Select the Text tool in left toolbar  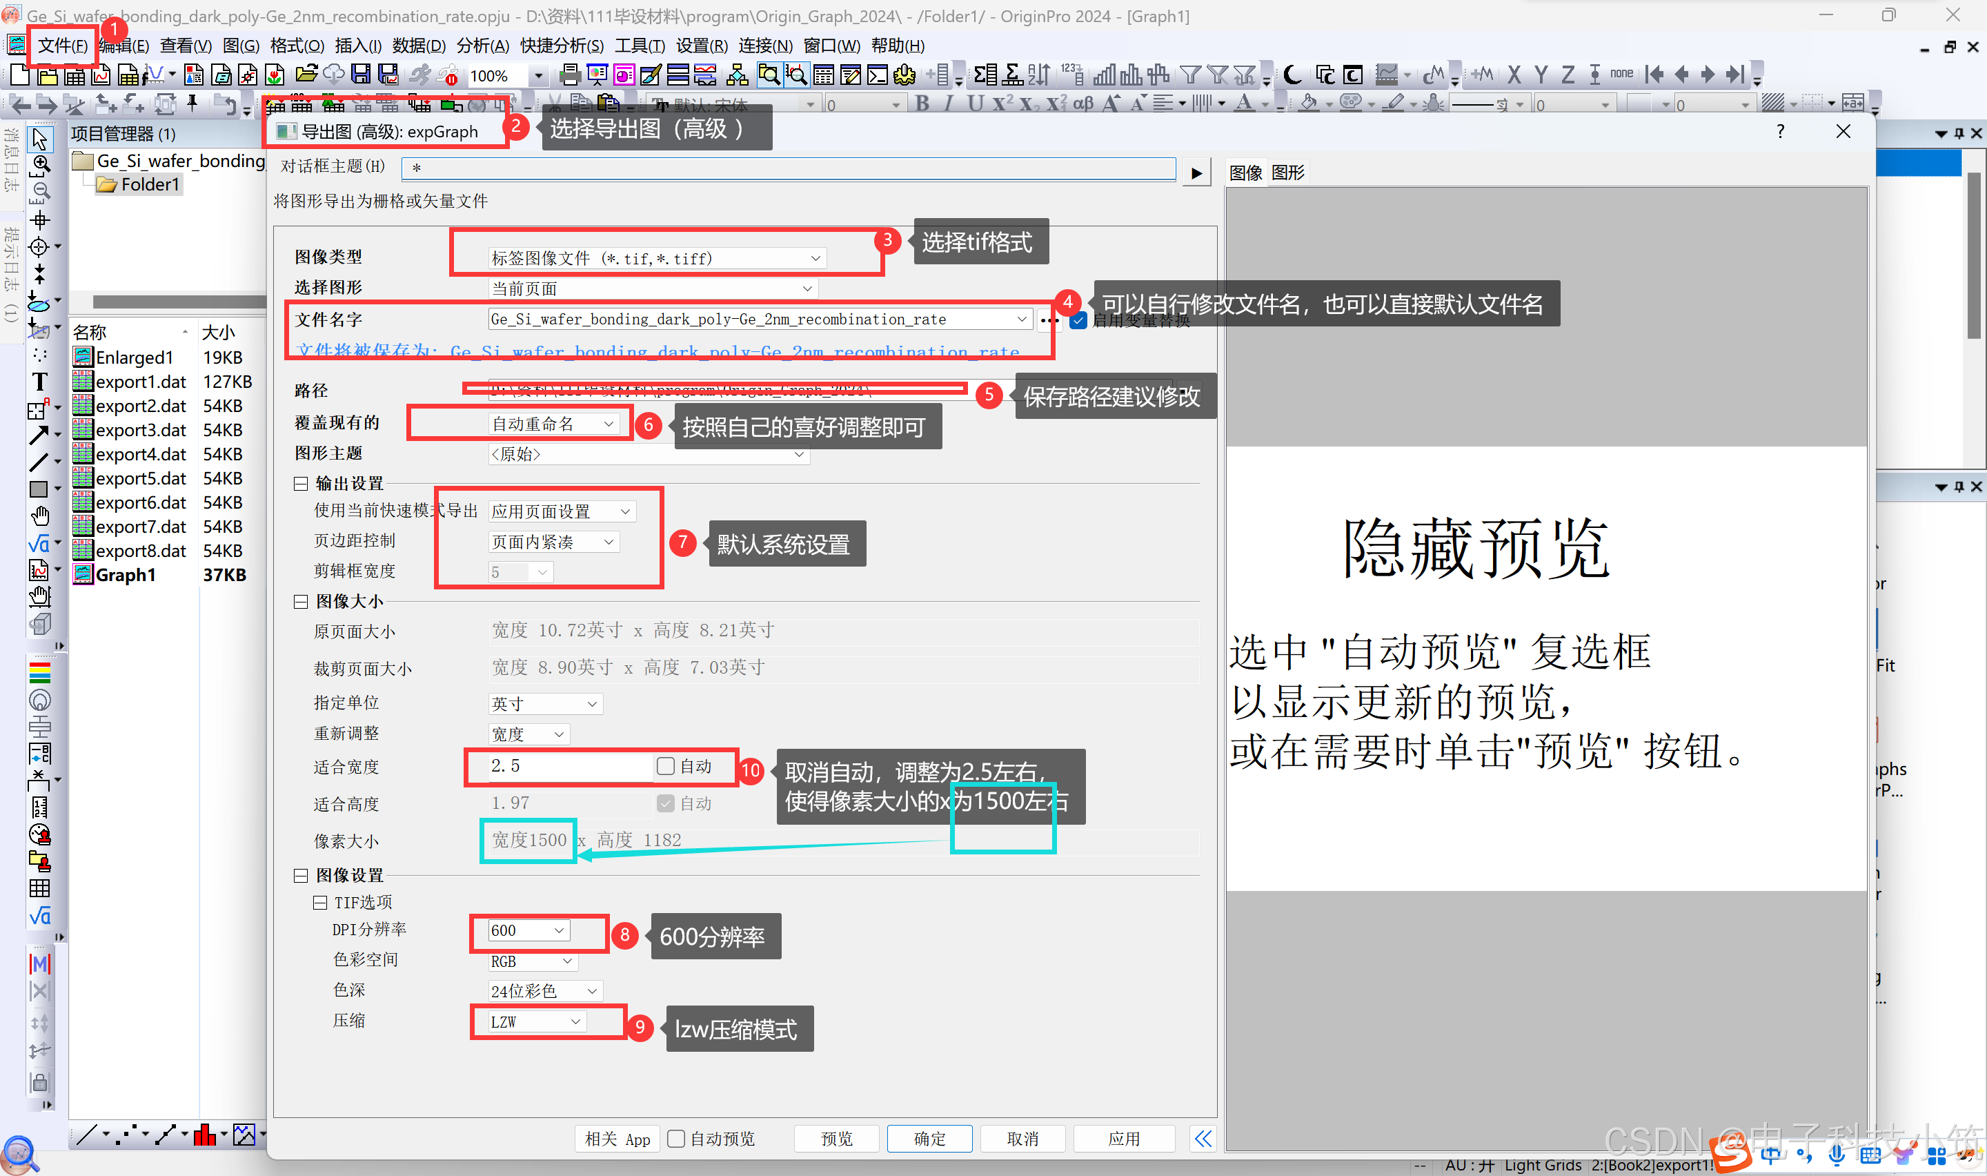39,382
